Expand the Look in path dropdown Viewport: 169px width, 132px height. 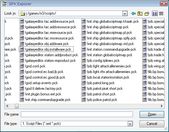pyautogui.click(x=125, y=13)
